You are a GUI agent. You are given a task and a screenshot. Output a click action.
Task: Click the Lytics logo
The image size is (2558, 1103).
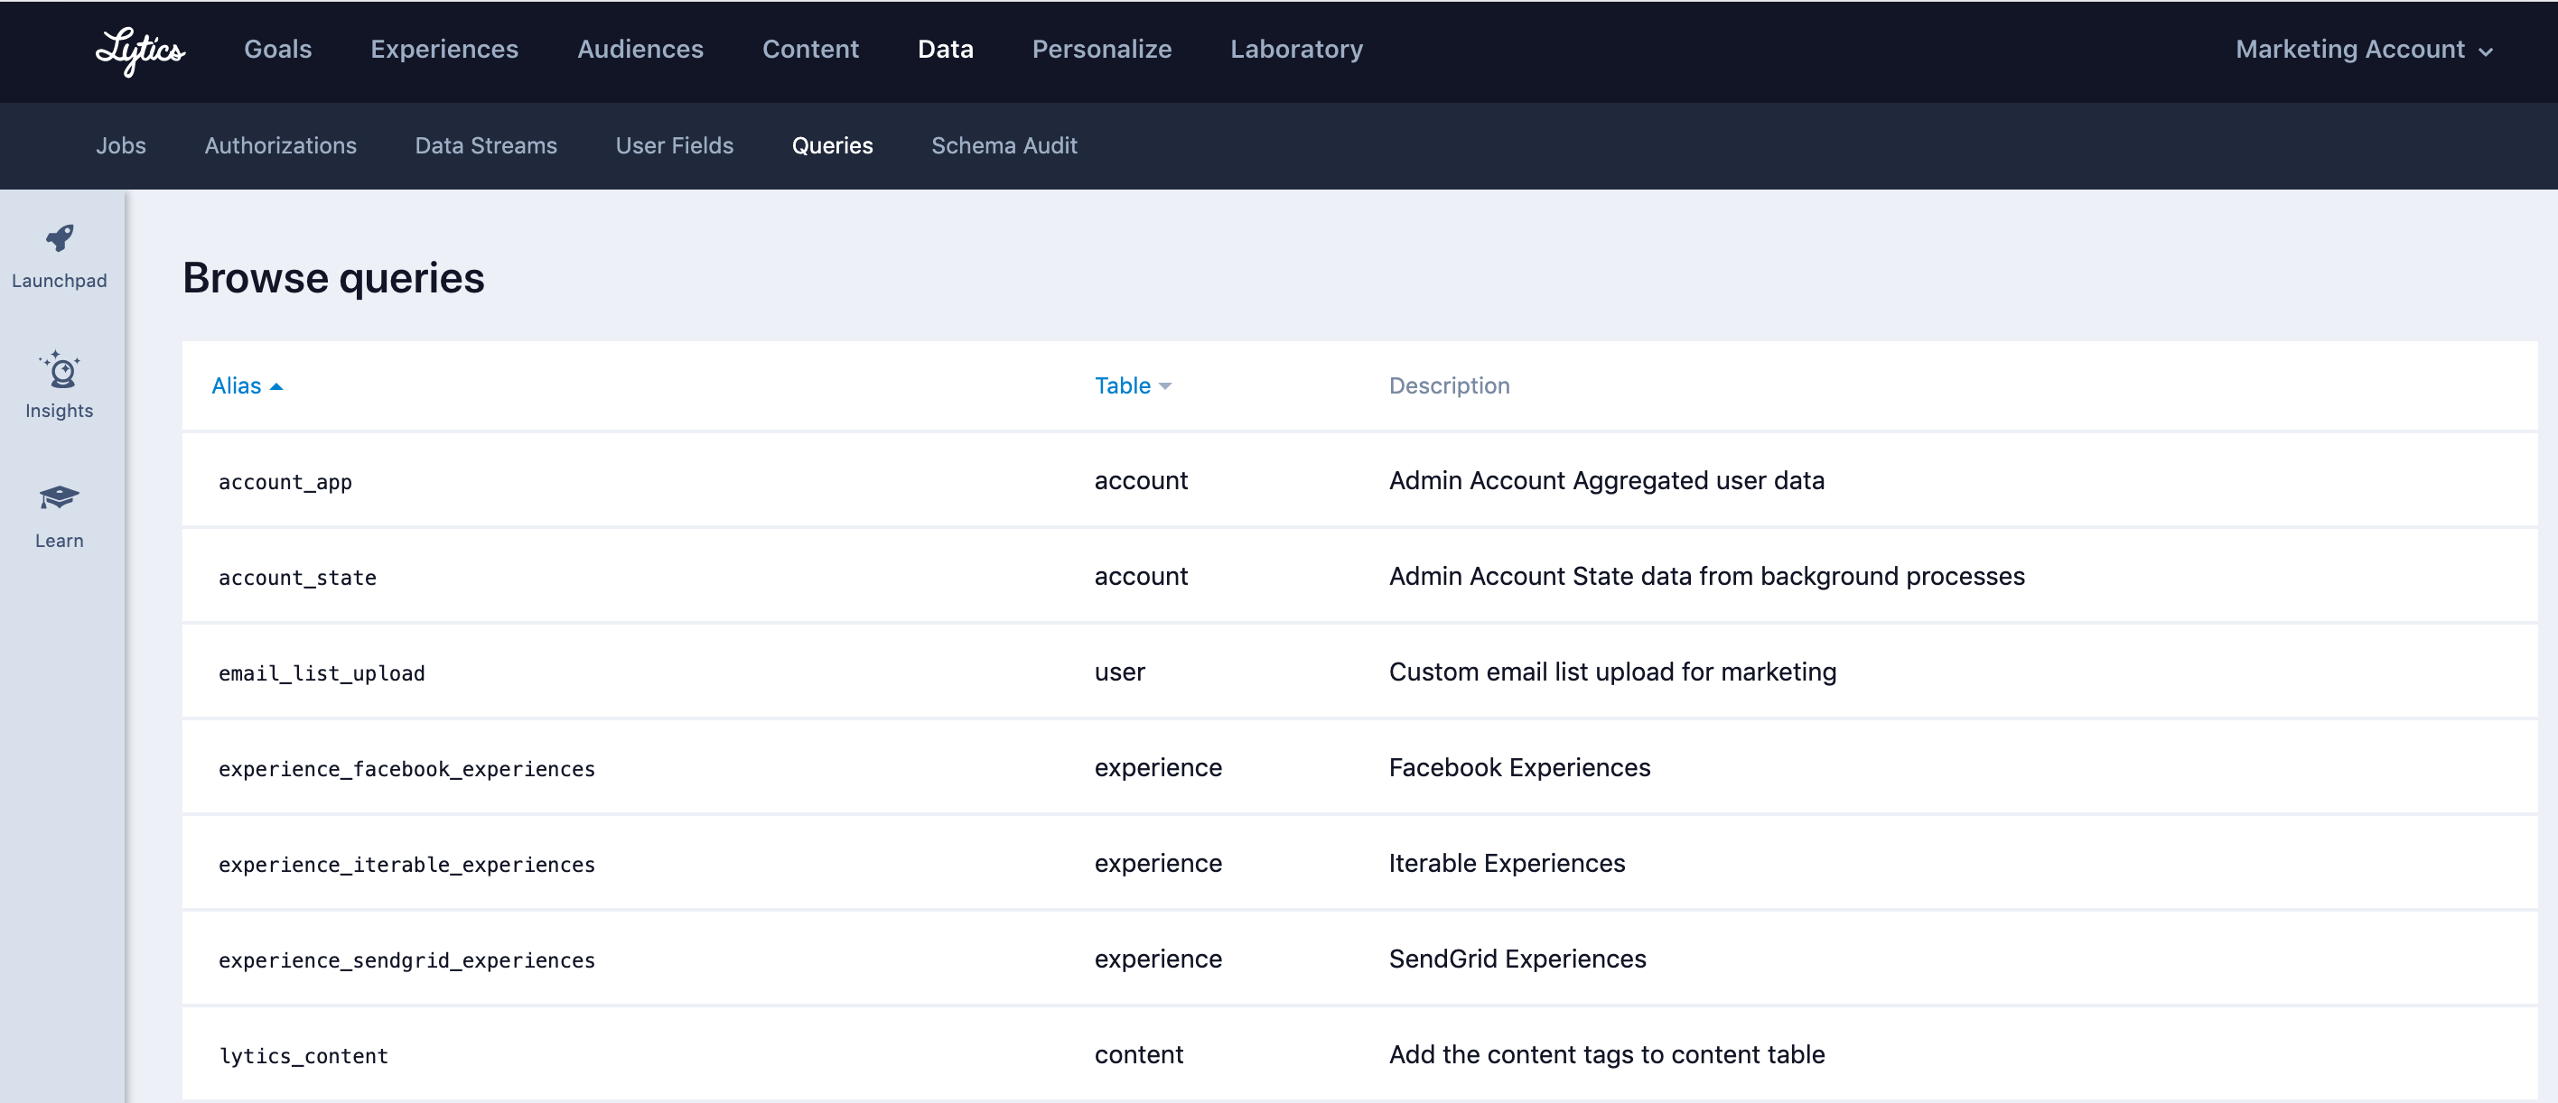click(x=140, y=51)
